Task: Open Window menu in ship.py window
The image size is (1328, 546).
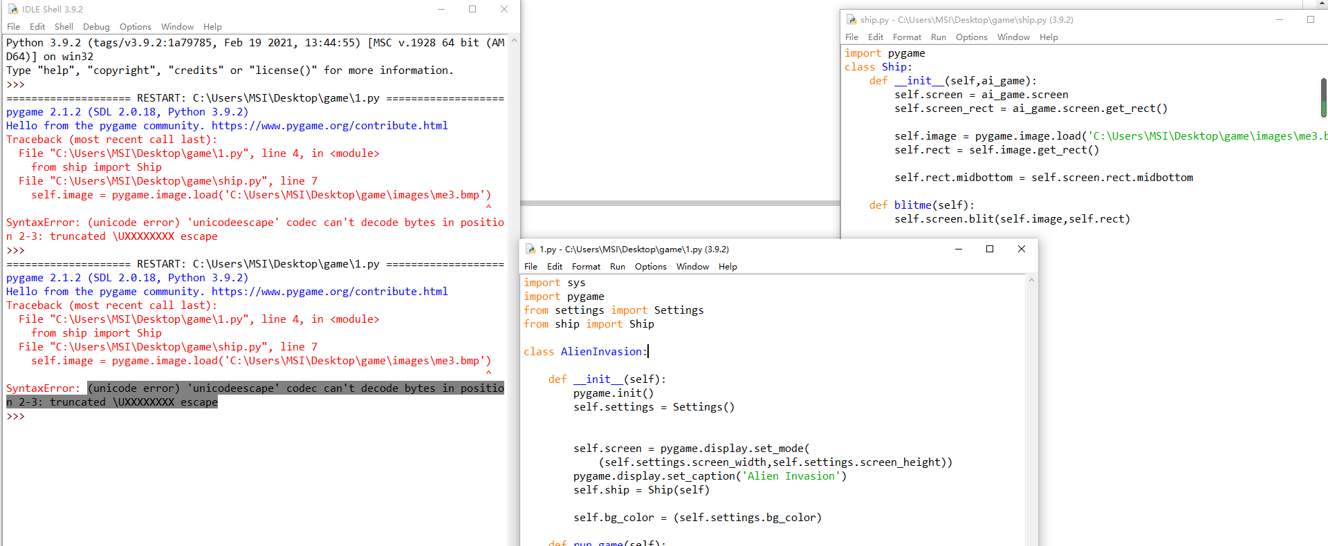Action: [1013, 37]
